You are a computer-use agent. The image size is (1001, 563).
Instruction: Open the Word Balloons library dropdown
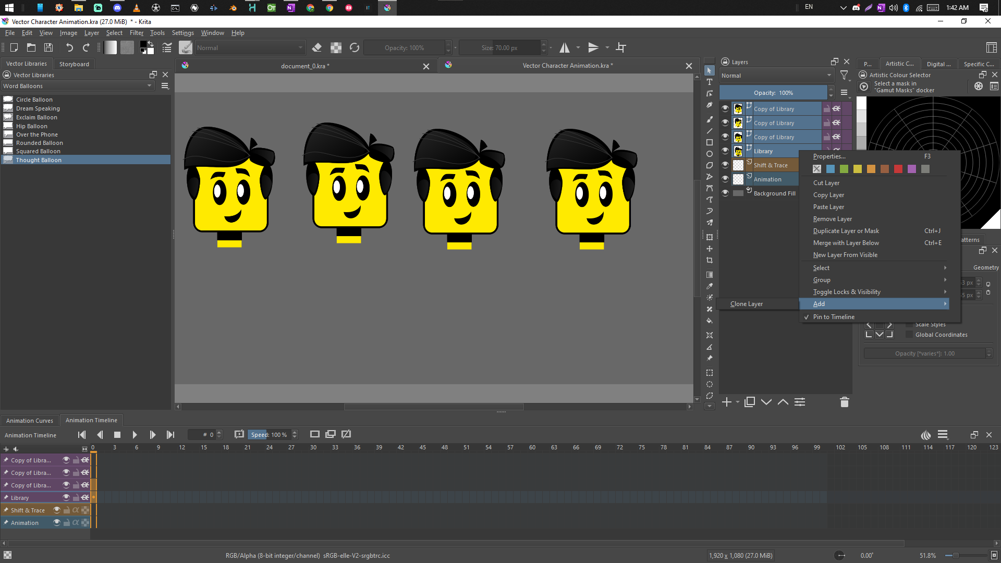pyautogui.click(x=77, y=86)
